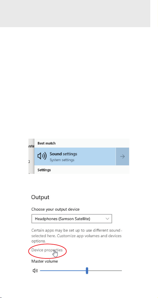This screenshot has width=158, height=298.
Task: Click the partially visible window strip left of results
Action: click(x=31, y=156)
